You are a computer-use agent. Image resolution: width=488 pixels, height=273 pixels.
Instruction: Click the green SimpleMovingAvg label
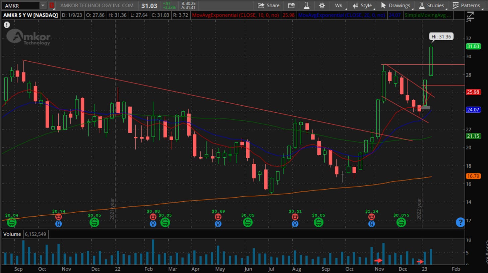pos(428,15)
